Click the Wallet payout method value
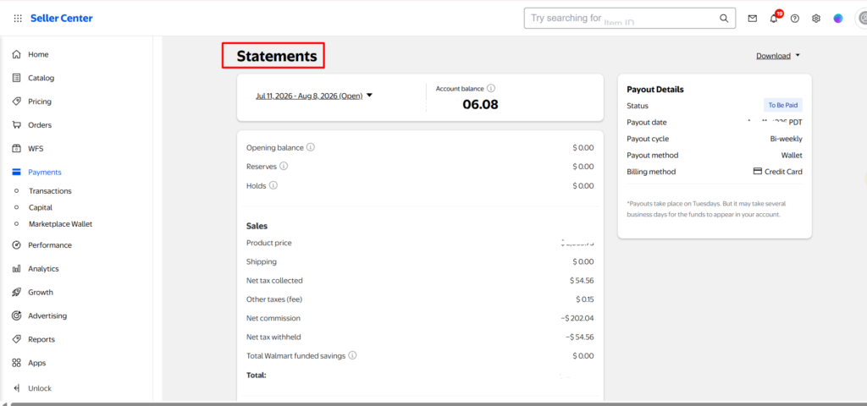The image size is (867, 406). (792, 156)
